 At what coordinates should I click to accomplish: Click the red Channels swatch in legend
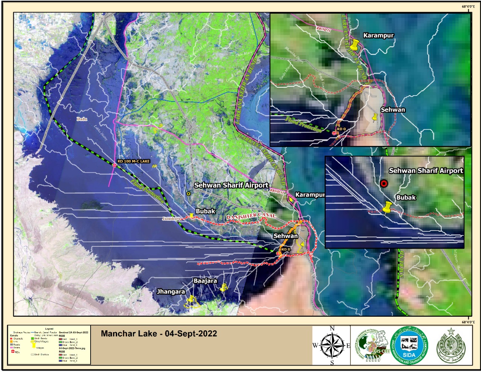[x=12, y=339]
